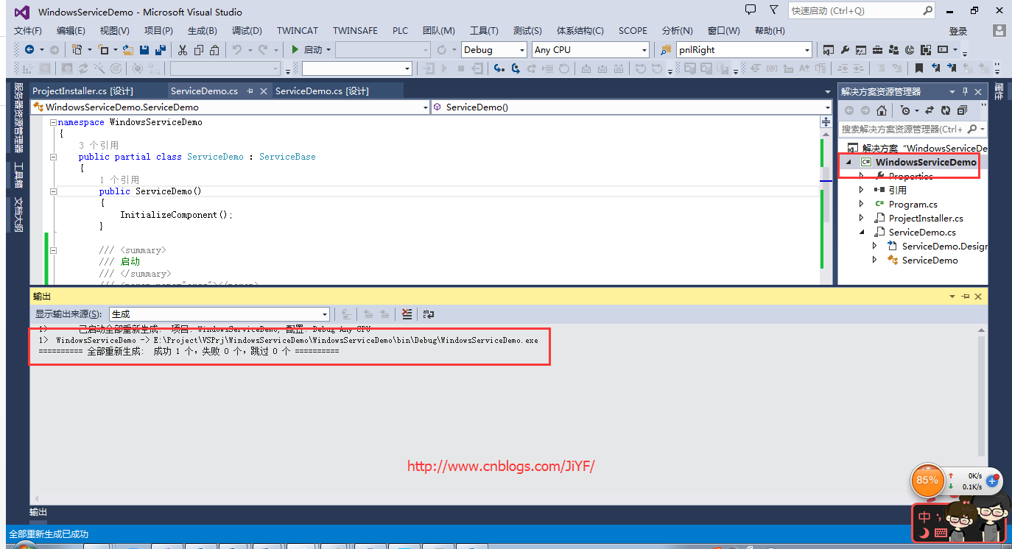This screenshot has width=1012, height=549.
Task: Click the Save All toolbar icon
Action: point(160,50)
